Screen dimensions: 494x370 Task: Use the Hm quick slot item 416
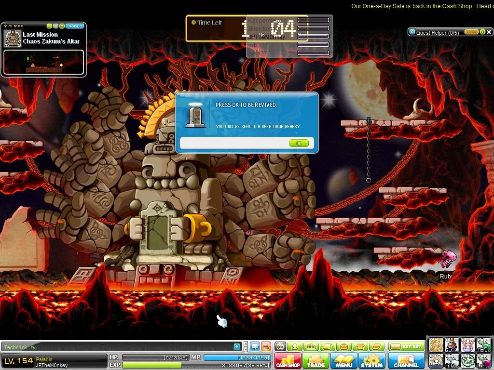tap(452, 361)
